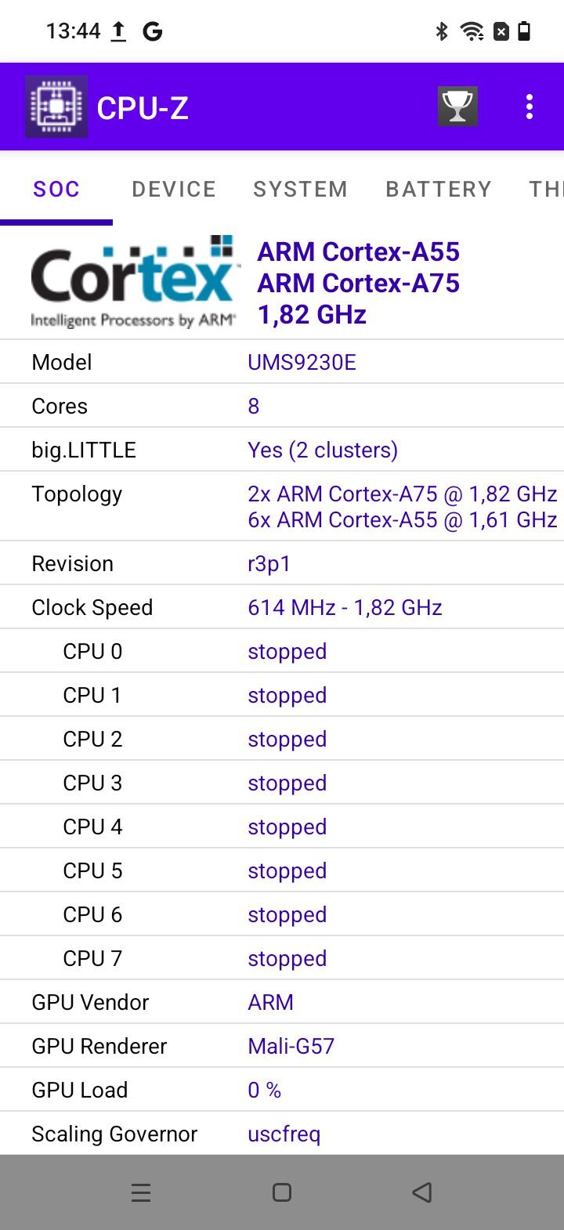Tap the GPU Renderer Mali-G57 row
The image size is (564, 1230).
pos(282,1046)
